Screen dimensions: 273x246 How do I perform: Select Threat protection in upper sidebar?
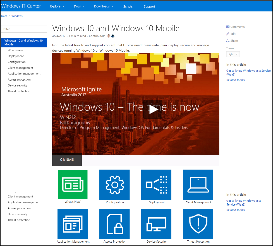point(19,91)
